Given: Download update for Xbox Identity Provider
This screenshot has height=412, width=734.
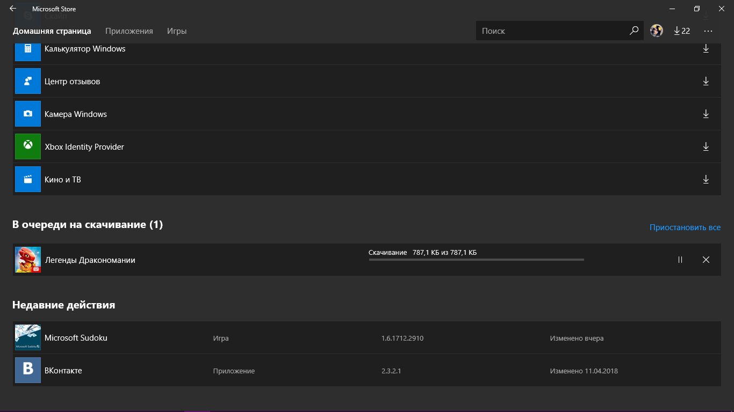Looking at the screenshot, I should pos(706,147).
